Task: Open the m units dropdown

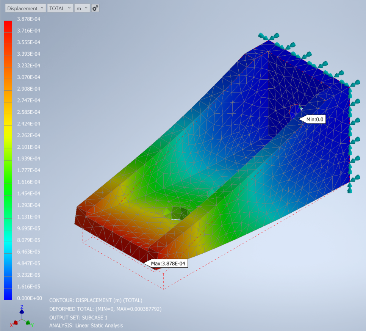Action: [x=82, y=8]
